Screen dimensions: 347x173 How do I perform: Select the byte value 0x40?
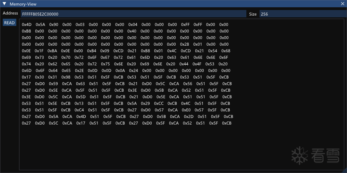pos(132,31)
